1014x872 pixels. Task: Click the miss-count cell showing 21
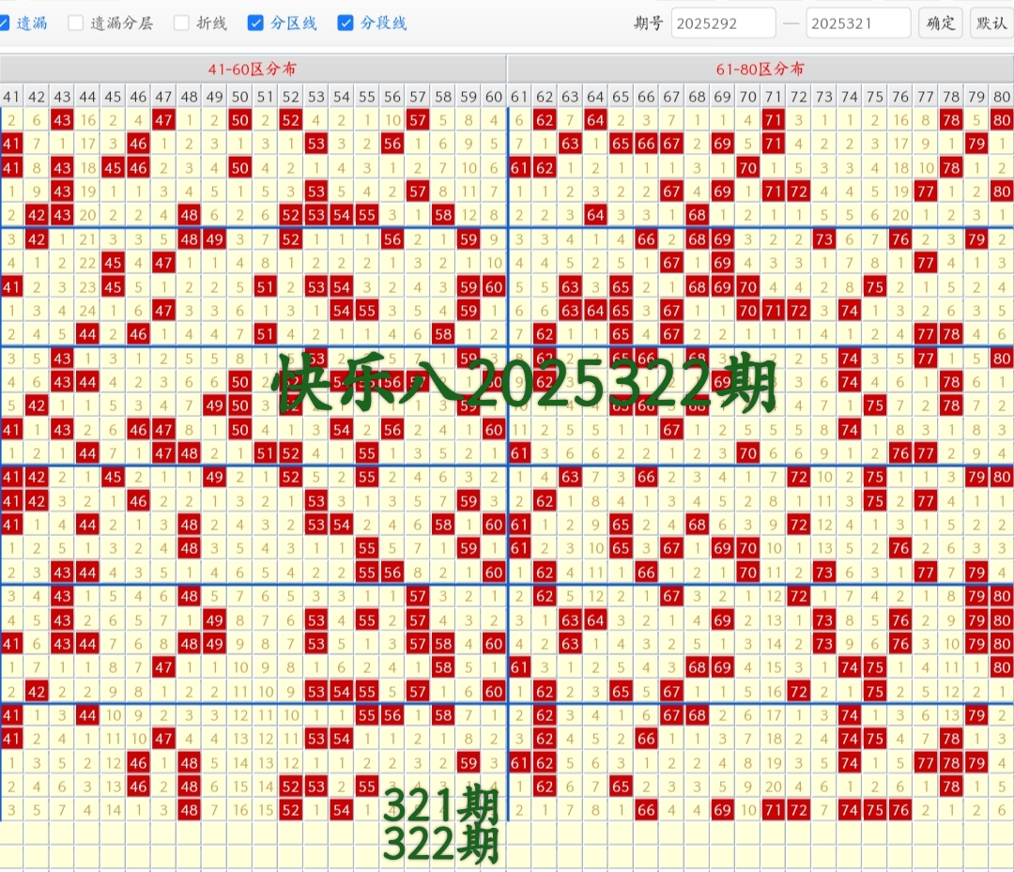pyautogui.click(x=87, y=239)
